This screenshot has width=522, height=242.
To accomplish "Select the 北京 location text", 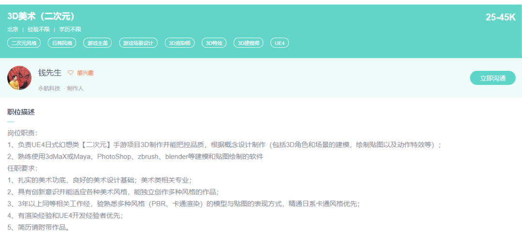I will pyautogui.click(x=13, y=29).
